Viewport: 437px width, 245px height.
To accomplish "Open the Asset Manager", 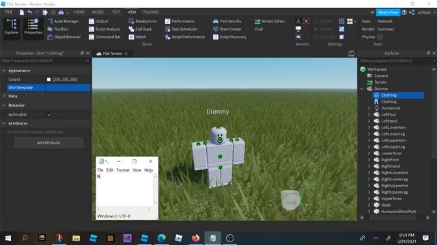I will pyautogui.click(x=64, y=21).
